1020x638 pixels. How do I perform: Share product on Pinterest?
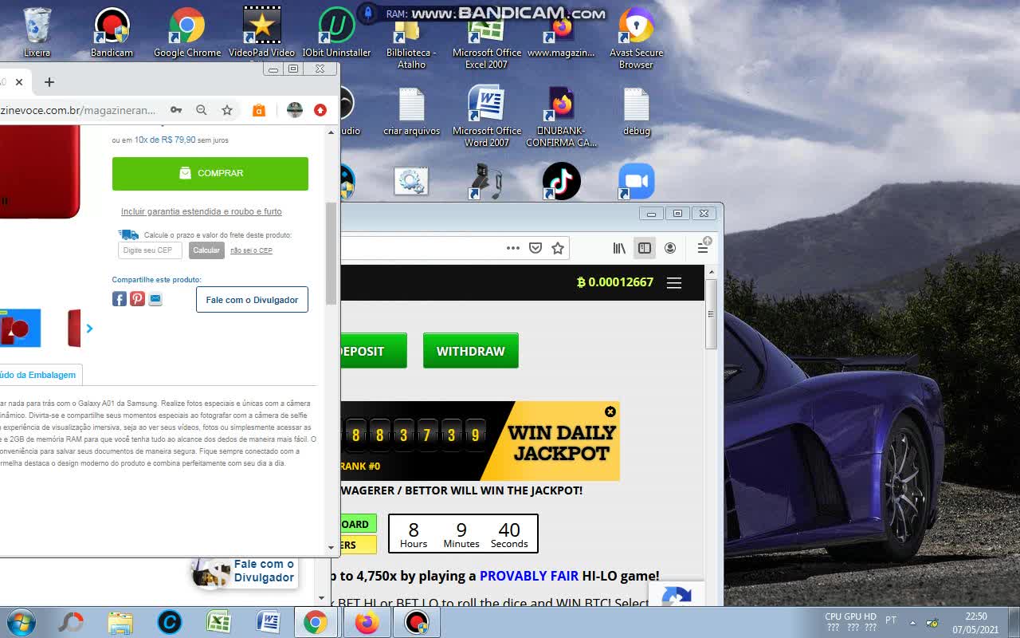pos(138,299)
